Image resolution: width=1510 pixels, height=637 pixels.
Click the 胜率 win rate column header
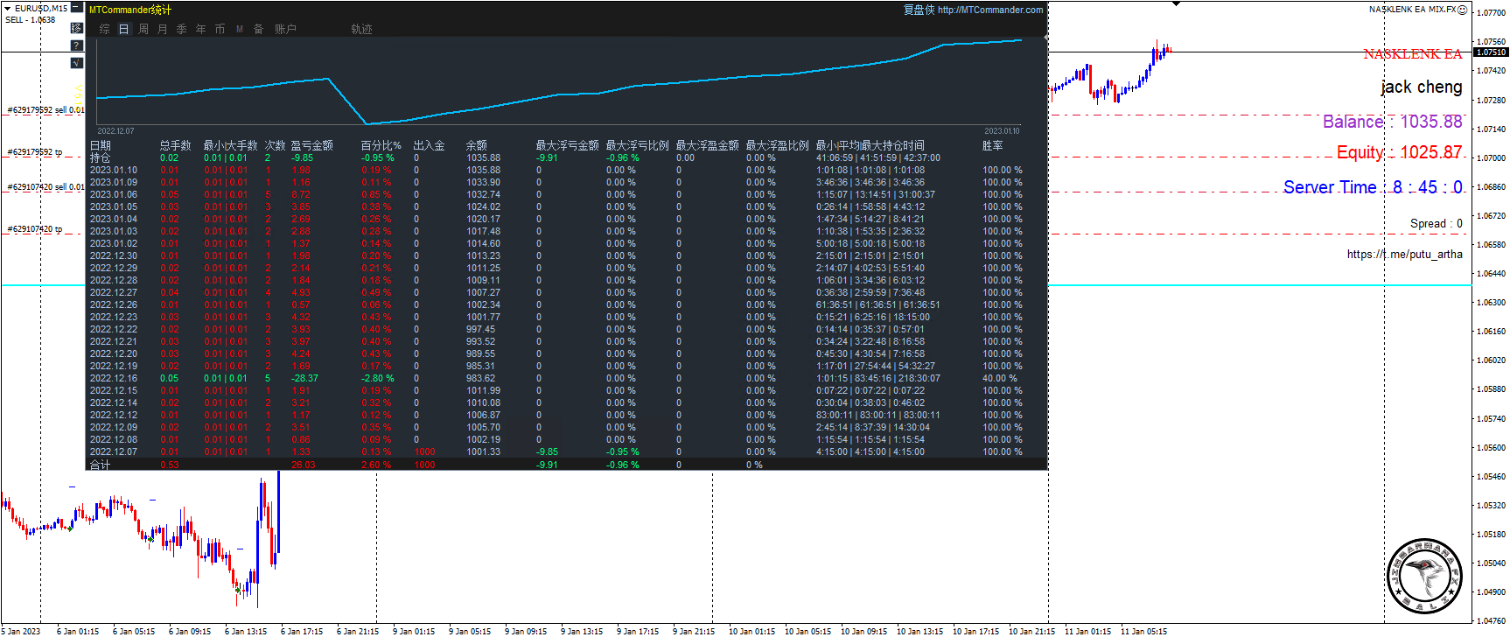point(992,145)
